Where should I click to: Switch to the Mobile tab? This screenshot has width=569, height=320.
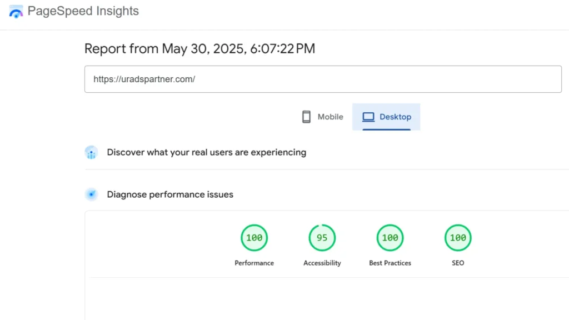coord(322,117)
